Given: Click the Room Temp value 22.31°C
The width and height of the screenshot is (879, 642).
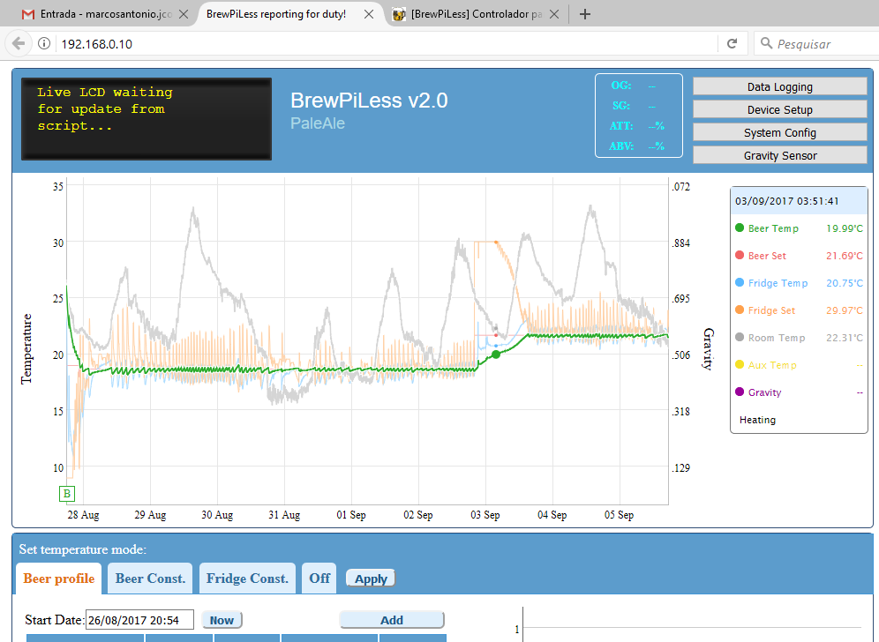Looking at the screenshot, I should tap(845, 338).
